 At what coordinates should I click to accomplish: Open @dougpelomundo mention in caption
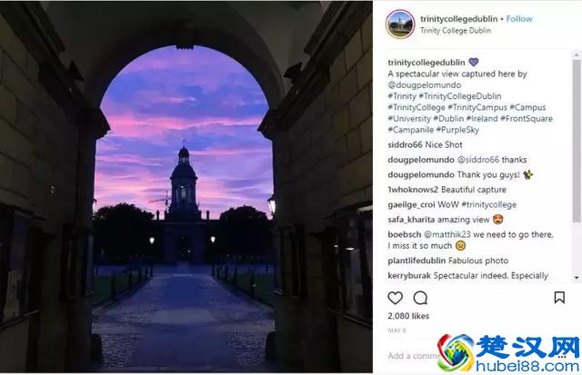point(425,84)
